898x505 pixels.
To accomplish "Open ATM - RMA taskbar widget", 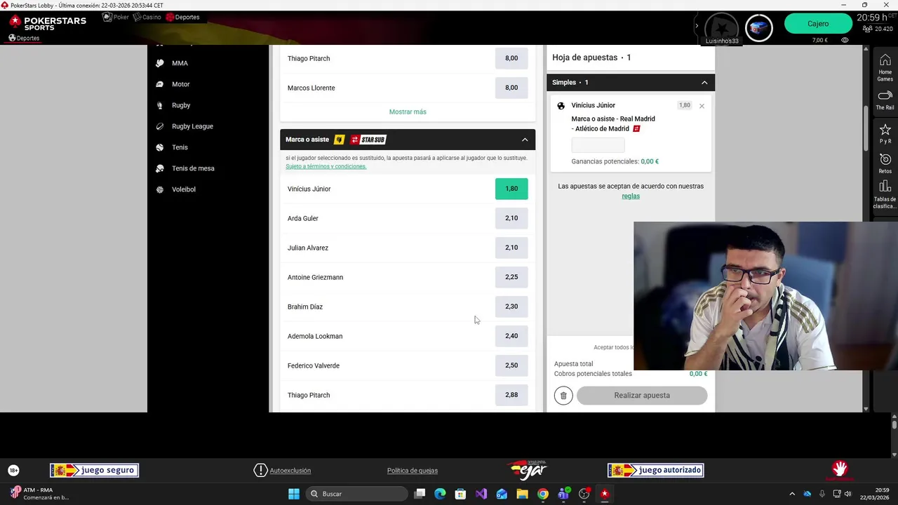I will [39, 494].
